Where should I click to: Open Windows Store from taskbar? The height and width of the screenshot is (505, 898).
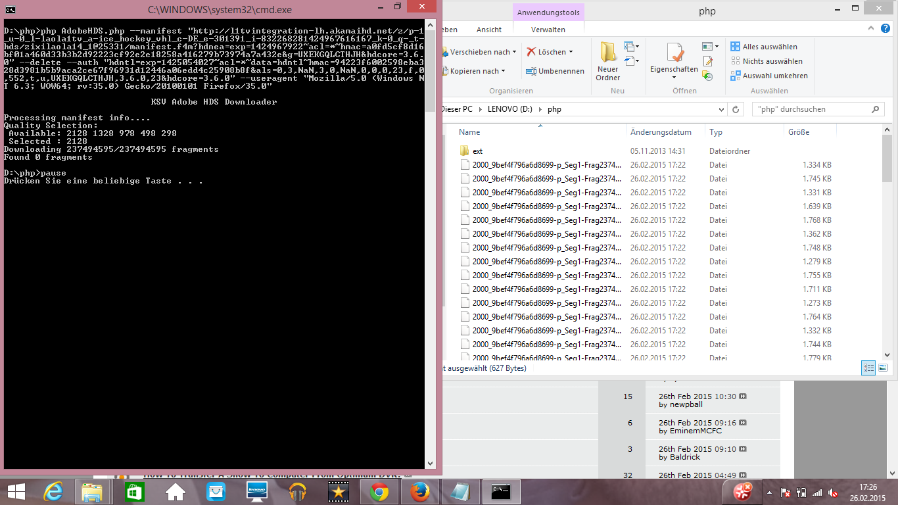(x=134, y=491)
